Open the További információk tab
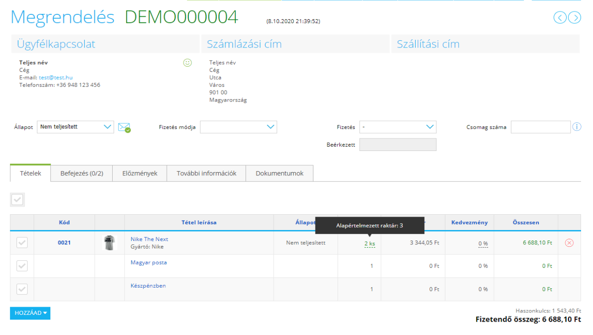Screen dimensions: 593x335 tap(206, 173)
